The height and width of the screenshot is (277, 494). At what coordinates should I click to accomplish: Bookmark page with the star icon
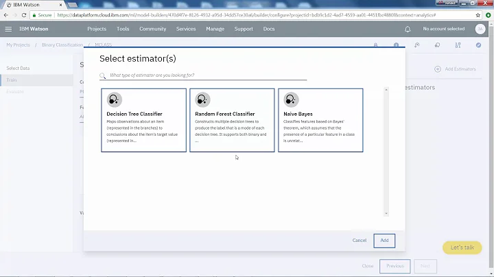point(478,15)
